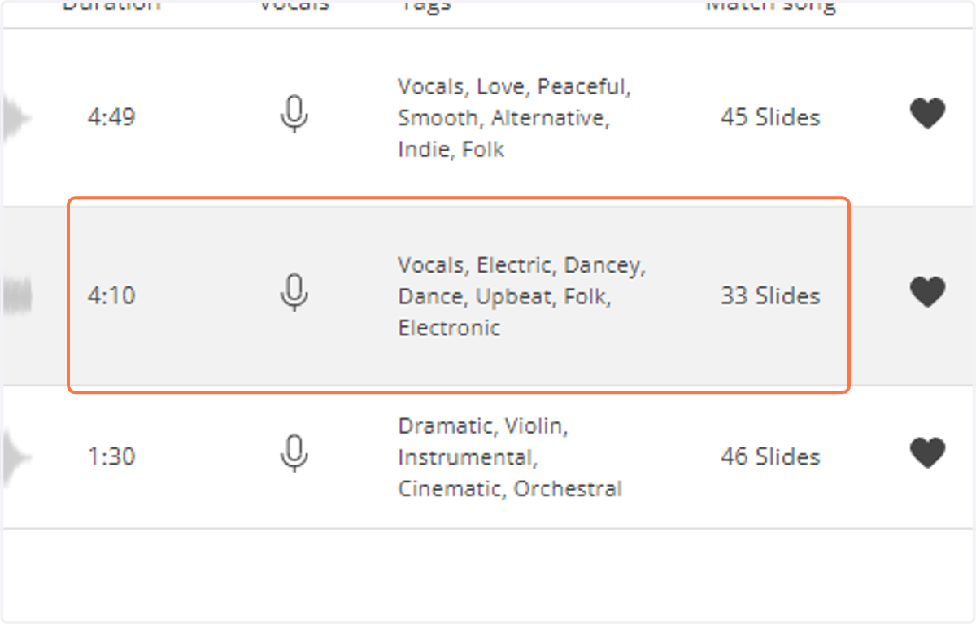The width and height of the screenshot is (976, 624).
Task: Click the tags starting with Vocals, Electric, Dancey
Action: (521, 296)
